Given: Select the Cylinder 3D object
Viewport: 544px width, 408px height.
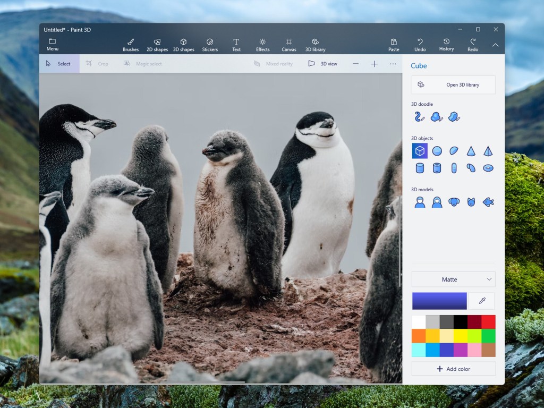Looking at the screenshot, I should click(420, 168).
